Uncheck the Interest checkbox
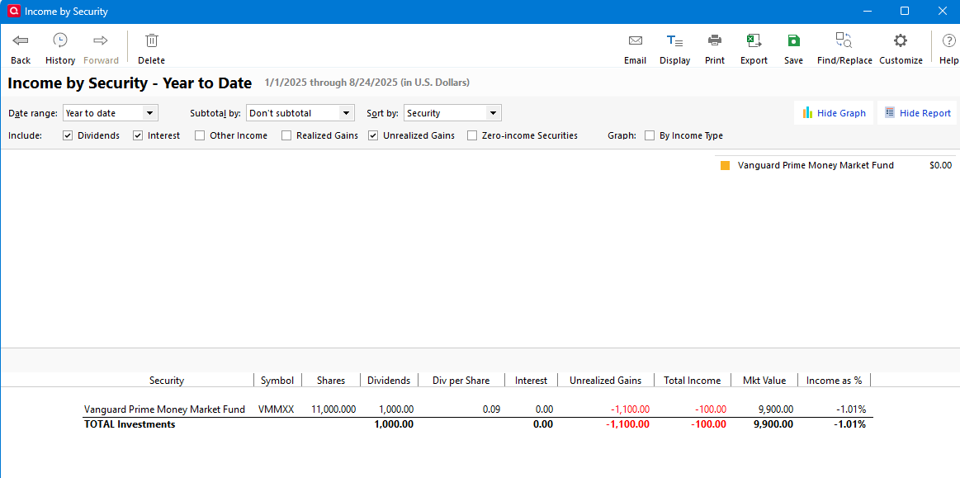Image resolution: width=960 pixels, height=478 pixels. (x=138, y=136)
